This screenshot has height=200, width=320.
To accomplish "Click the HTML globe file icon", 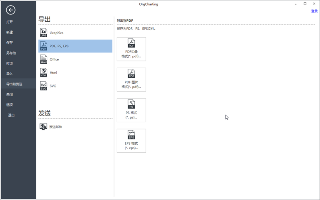I will [44, 73].
